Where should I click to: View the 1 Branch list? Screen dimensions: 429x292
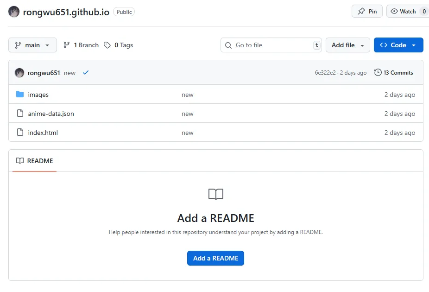81,45
